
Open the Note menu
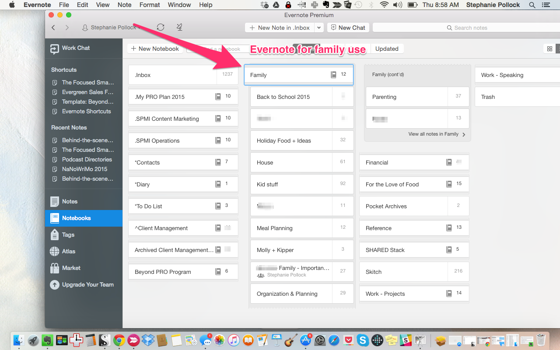(x=125, y=5)
